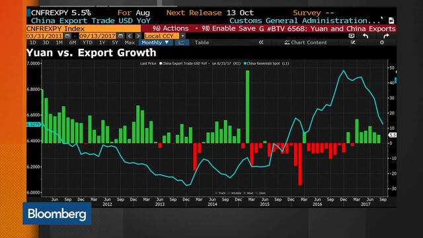Click the Next Release 13 Oct text
The height and width of the screenshot is (238, 423).
(210, 13)
